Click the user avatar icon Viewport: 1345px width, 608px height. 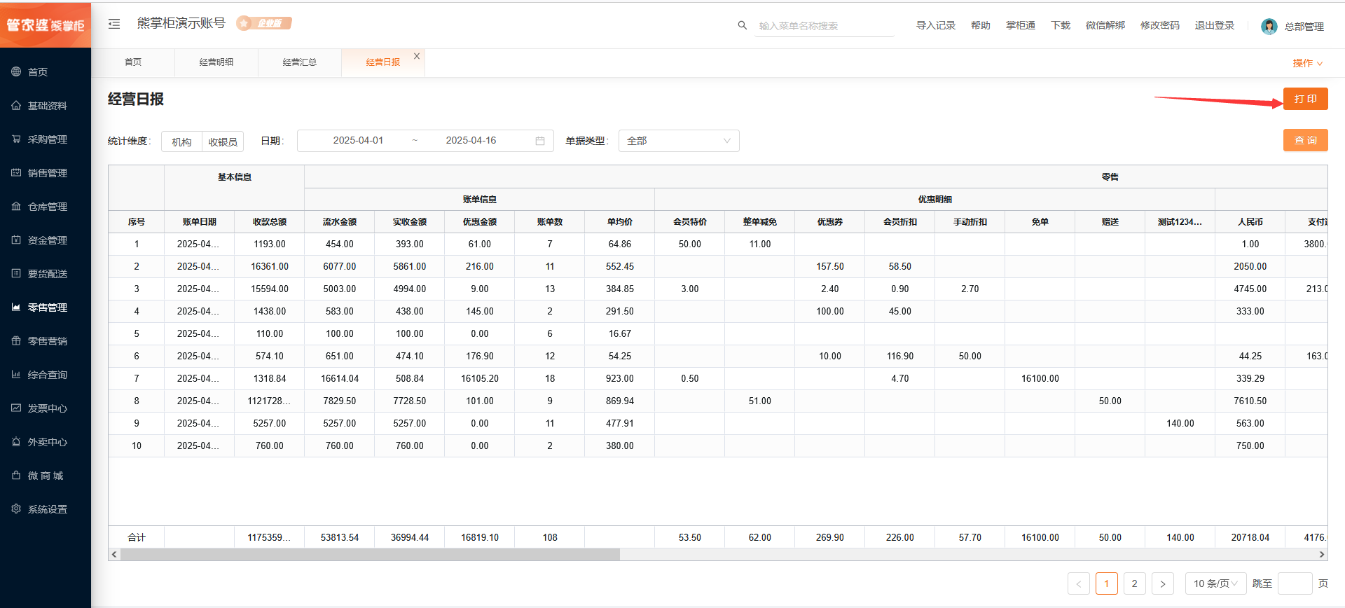pyautogui.click(x=1269, y=27)
